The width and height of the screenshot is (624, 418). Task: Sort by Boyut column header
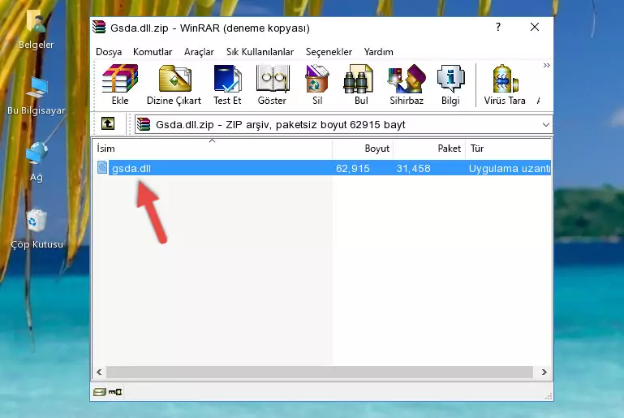coord(363,149)
